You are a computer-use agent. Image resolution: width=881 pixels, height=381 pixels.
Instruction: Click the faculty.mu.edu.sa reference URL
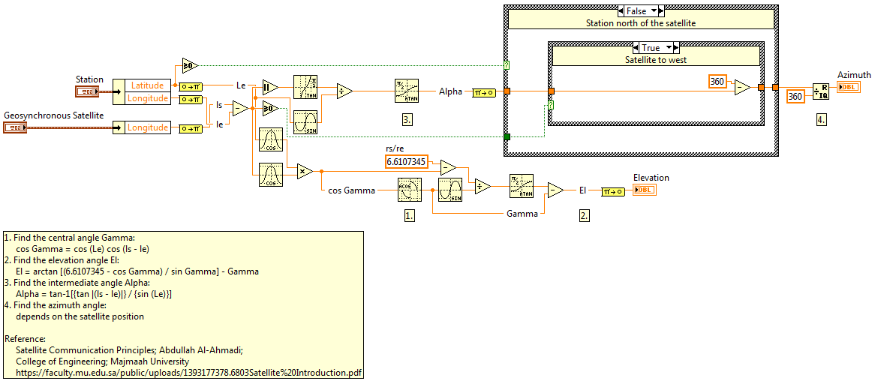[x=188, y=372]
